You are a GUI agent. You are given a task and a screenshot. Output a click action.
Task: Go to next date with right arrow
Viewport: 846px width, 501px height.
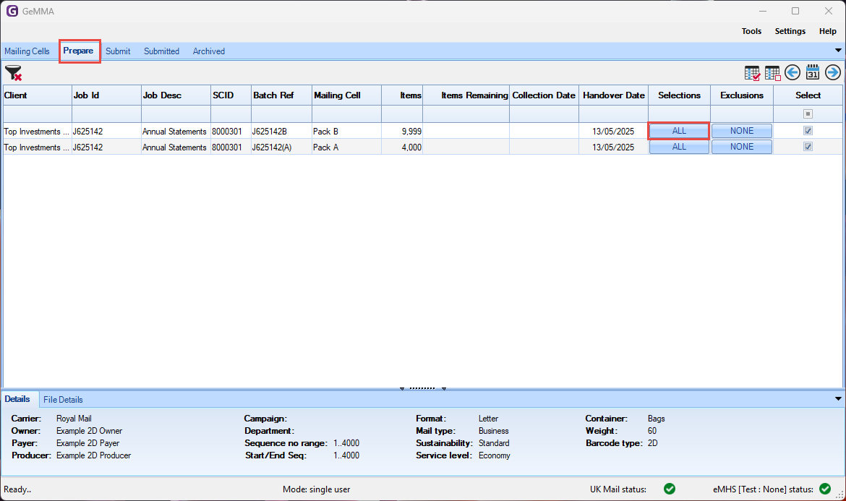pos(833,73)
